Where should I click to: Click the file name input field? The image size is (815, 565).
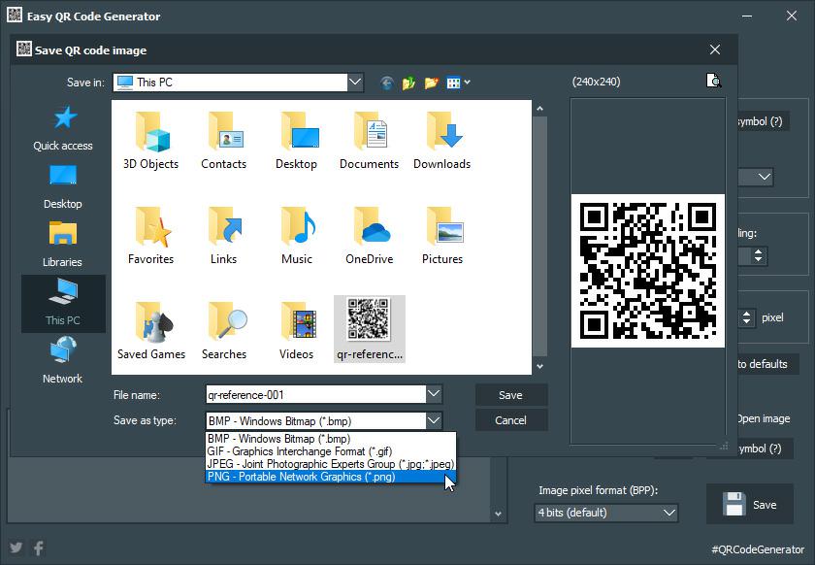(316, 394)
